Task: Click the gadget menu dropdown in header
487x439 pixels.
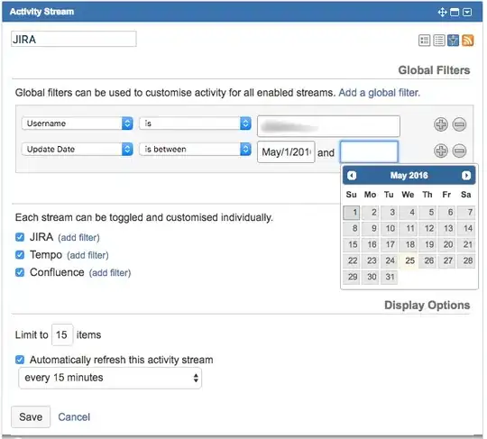Action: [467, 12]
